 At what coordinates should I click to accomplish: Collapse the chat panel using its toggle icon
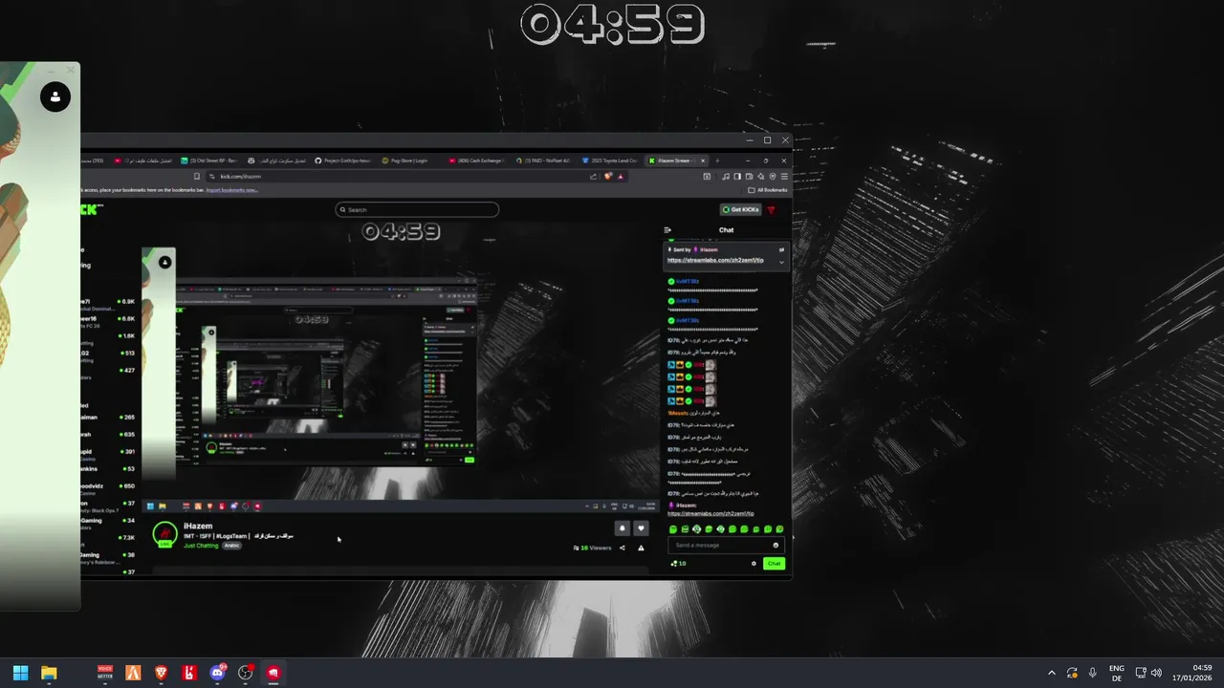pos(667,230)
